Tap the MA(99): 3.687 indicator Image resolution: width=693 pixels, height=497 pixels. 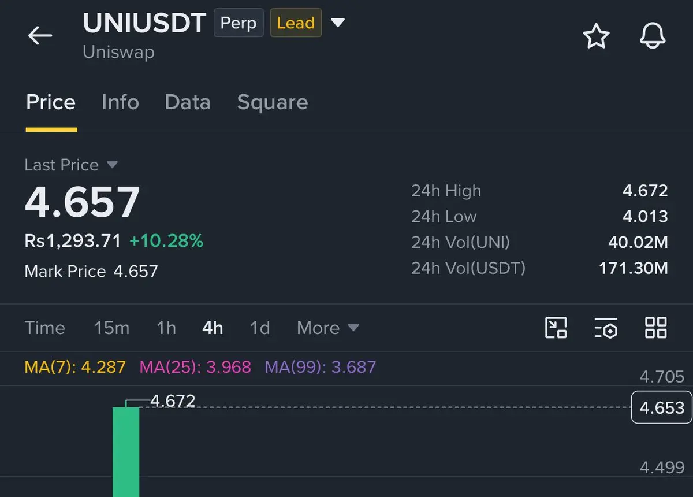[x=321, y=367]
